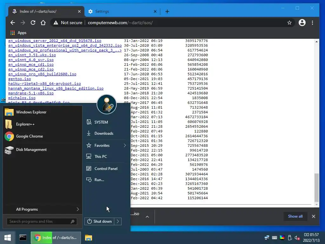Open en_winnt_3.51.wks.iso link

pos(32,55)
